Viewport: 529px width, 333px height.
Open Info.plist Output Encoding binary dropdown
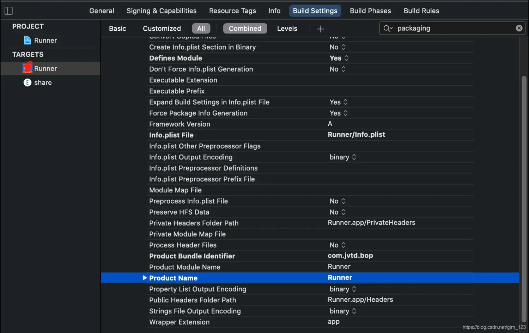pyautogui.click(x=343, y=157)
